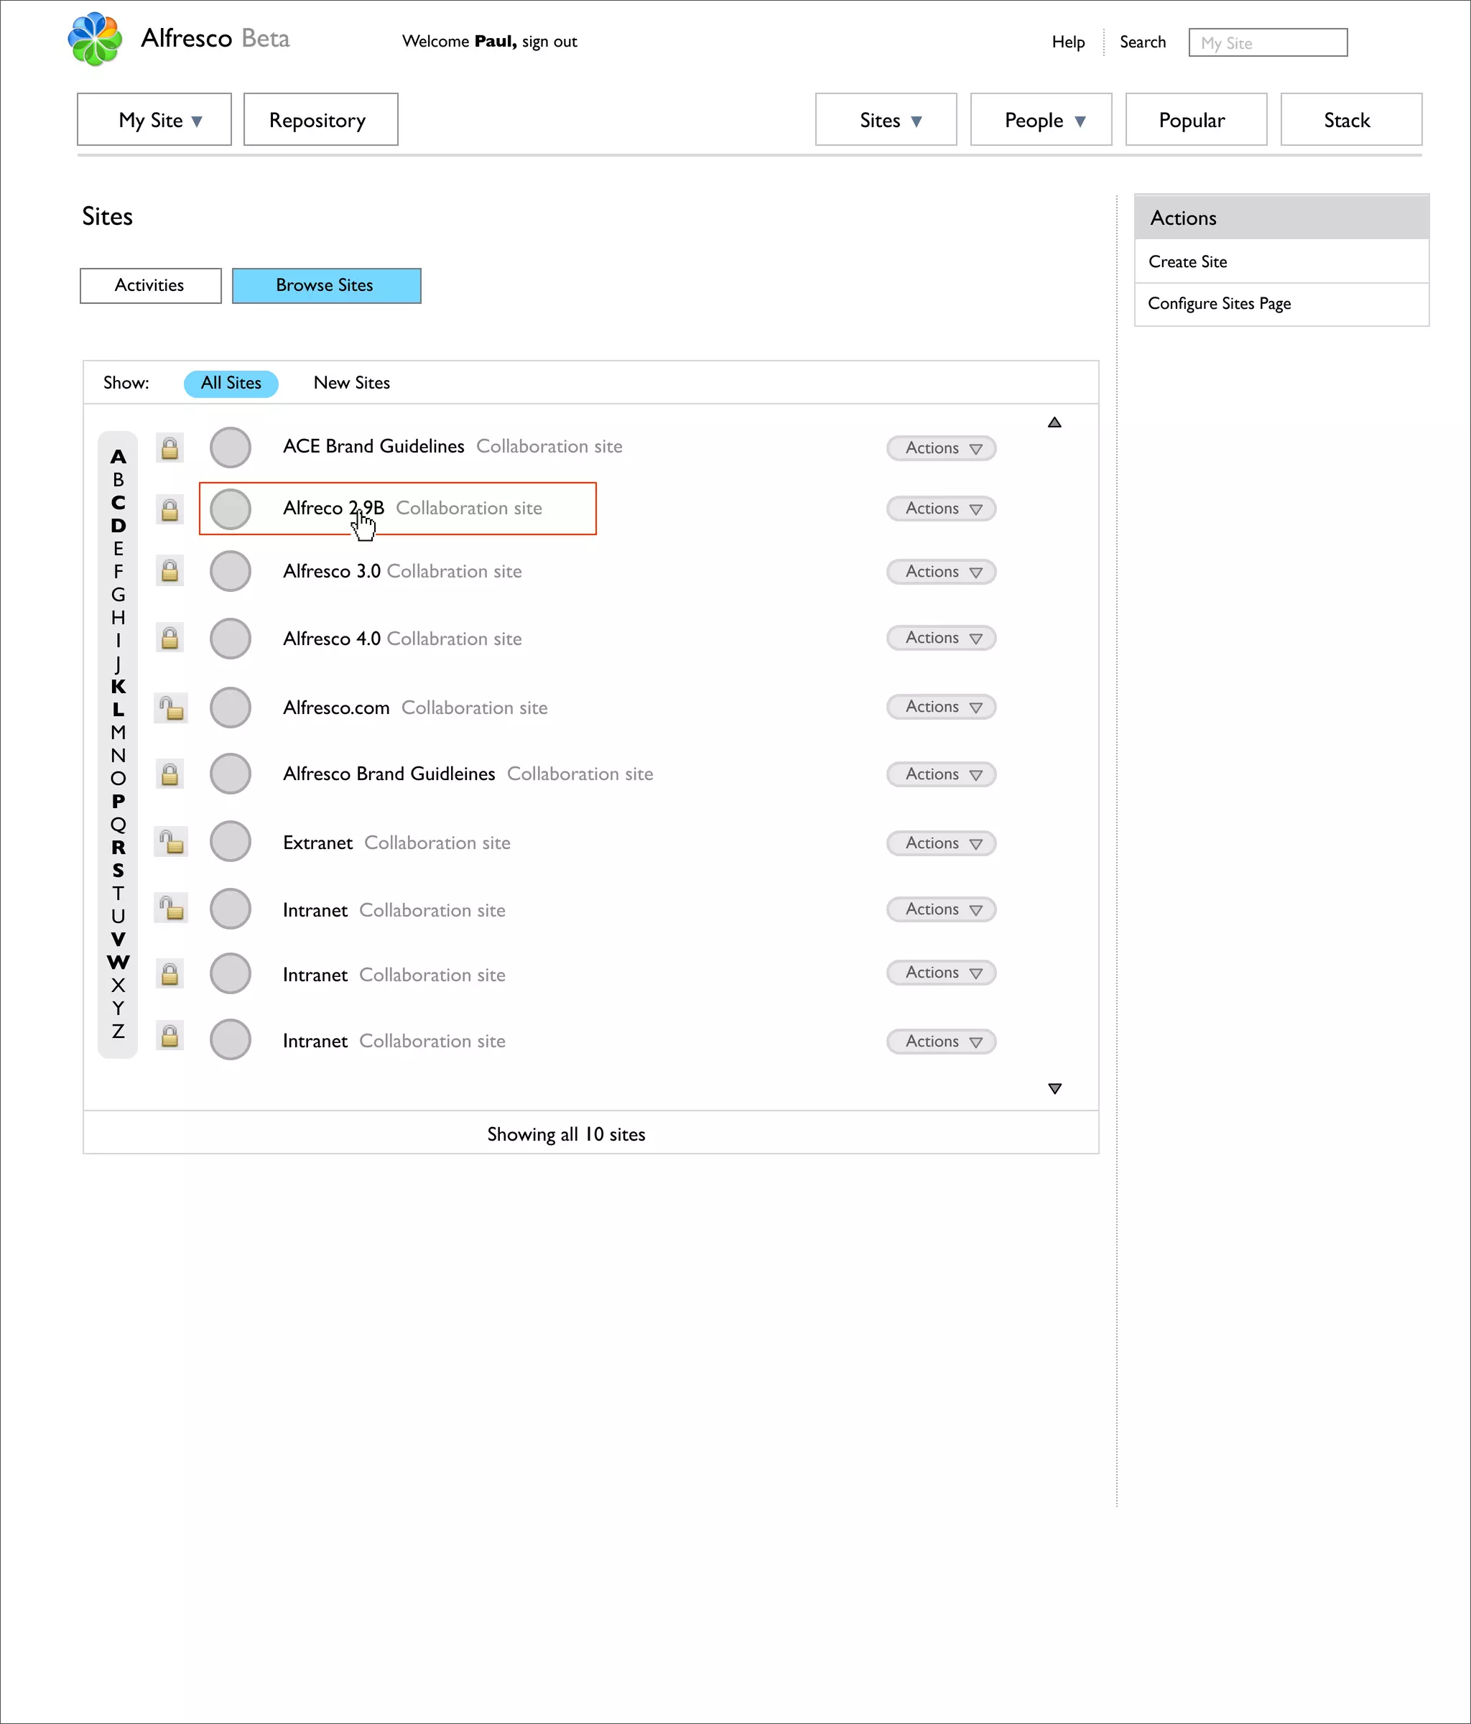Image resolution: width=1471 pixels, height=1724 pixels.
Task: Open the Popular tab
Action: [x=1197, y=120]
